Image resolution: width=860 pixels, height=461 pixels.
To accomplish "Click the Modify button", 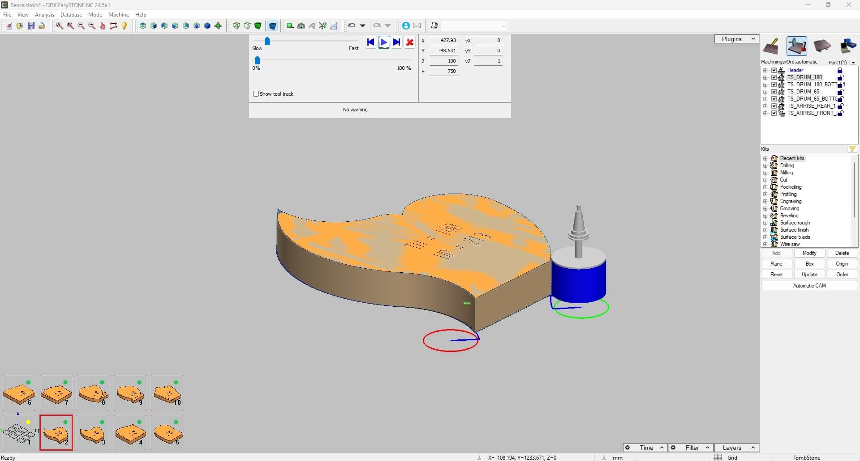I will point(809,254).
